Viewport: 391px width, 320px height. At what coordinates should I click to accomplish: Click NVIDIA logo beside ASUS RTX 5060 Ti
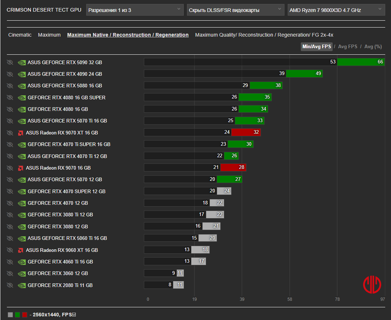pos(22,238)
